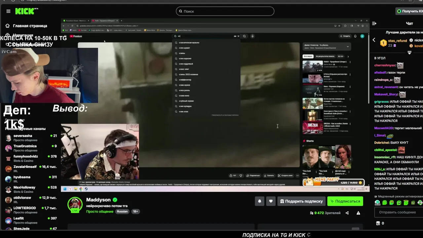Select suggestion клен шумит
Image resolution: width=423 pixels, height=238 pixels.
[x=207, y=48]
